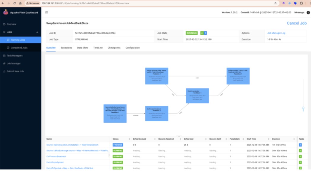Sort table by Bytes Sent column
This screenshot has height=171, width=311.
(x=206, y=139)
